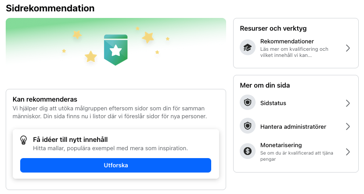Click the lightbulb icon for content ideas
364x194 pixels.
coord(23,140)
